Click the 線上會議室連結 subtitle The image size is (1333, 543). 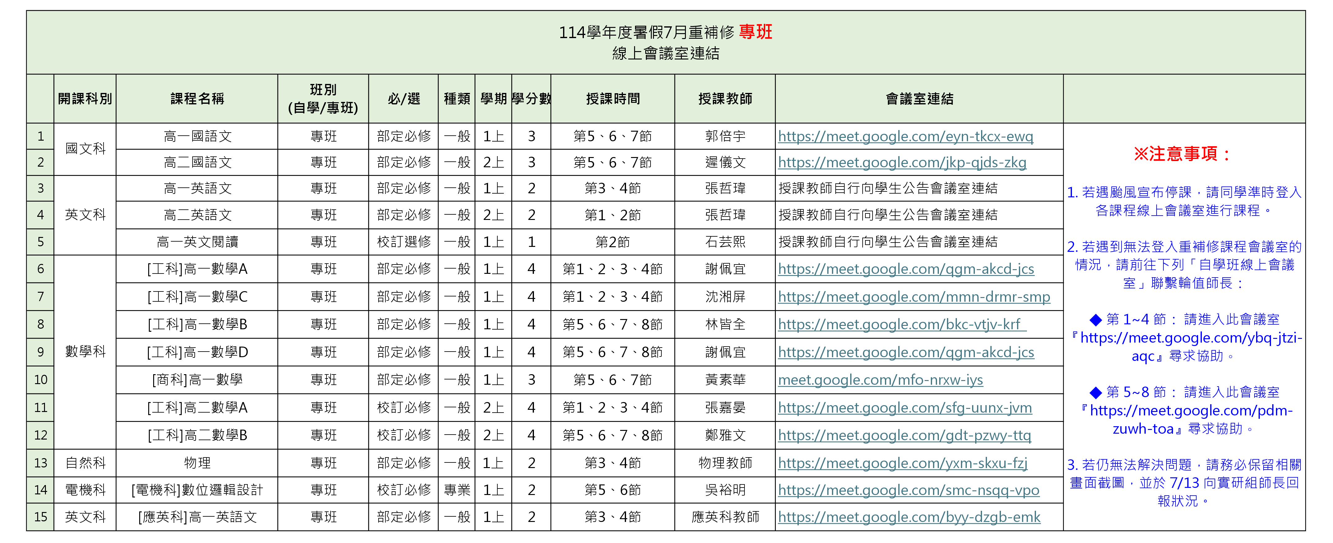point(665,53)
